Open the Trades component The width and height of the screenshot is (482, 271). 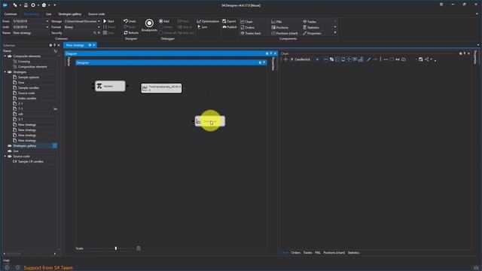point(310,22)
